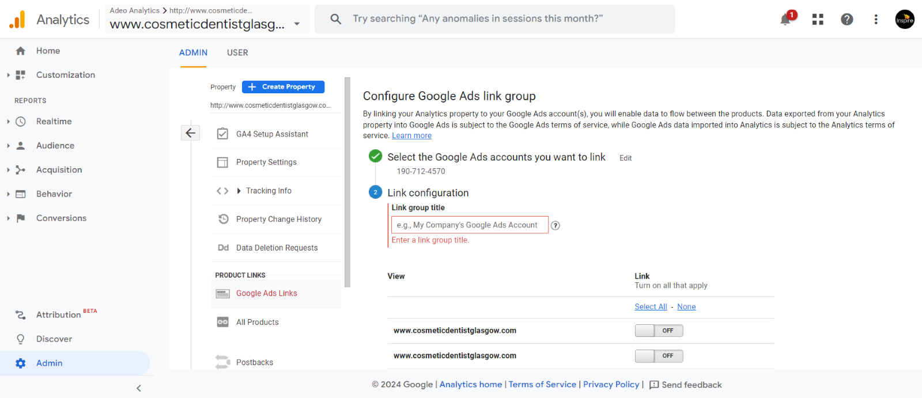Open the three-dot more options menu
922x398 pixels.
876,20
